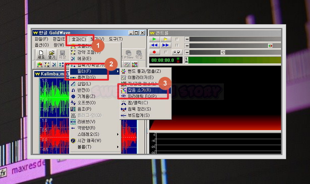Click the top volume slider track

tap(235, 39)
